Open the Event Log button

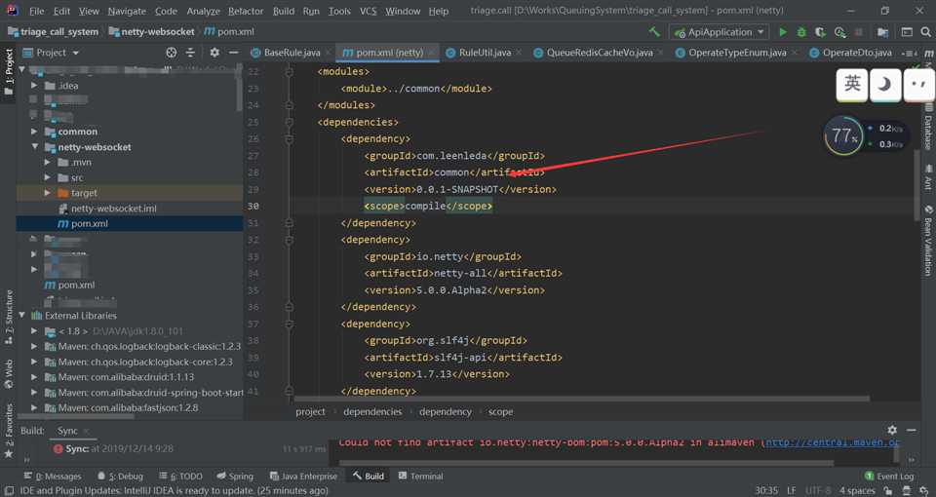(x=889, y=477)
